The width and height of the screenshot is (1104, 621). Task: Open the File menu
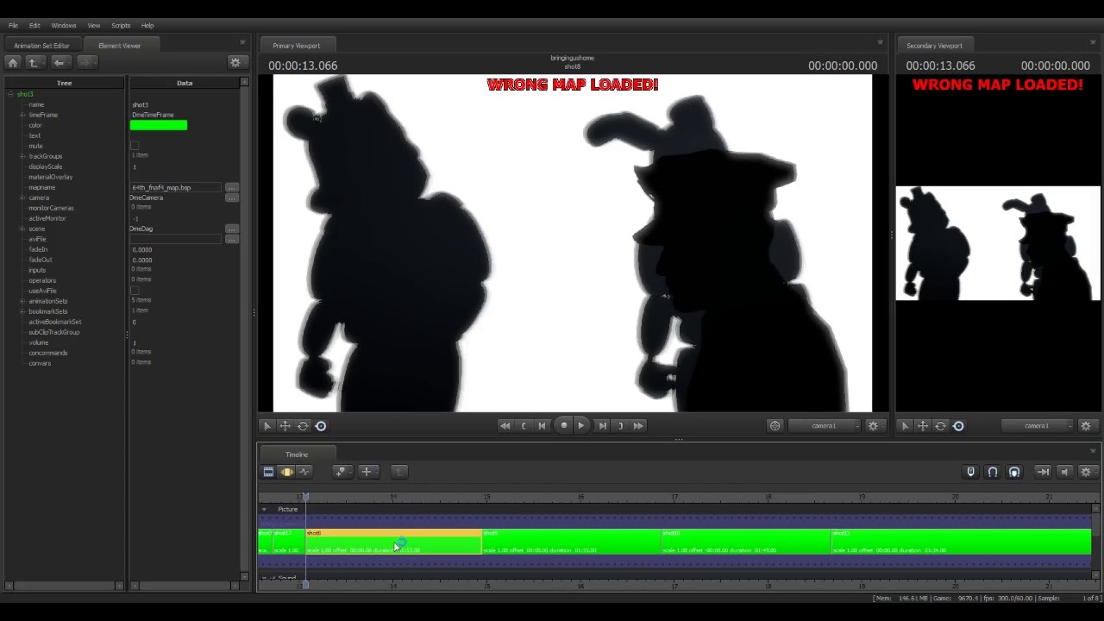coord(13,26)
